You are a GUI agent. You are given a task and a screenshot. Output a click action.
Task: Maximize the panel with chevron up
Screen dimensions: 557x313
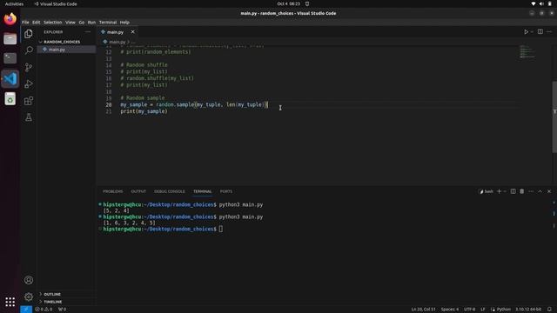coord(540,191)
